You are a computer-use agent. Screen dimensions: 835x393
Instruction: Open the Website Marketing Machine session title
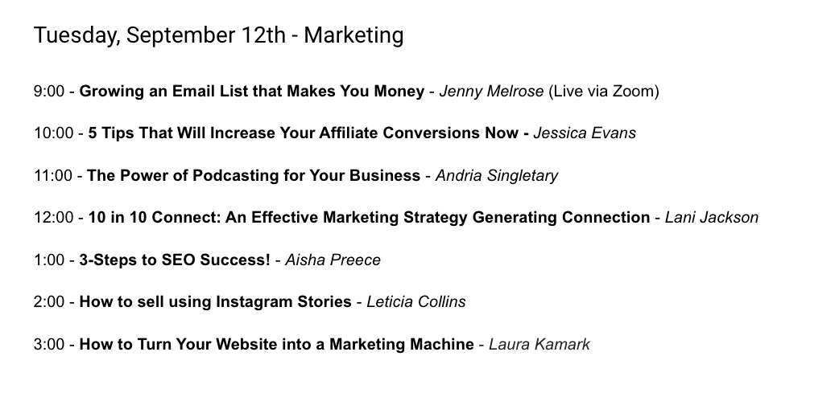[276, 345]
